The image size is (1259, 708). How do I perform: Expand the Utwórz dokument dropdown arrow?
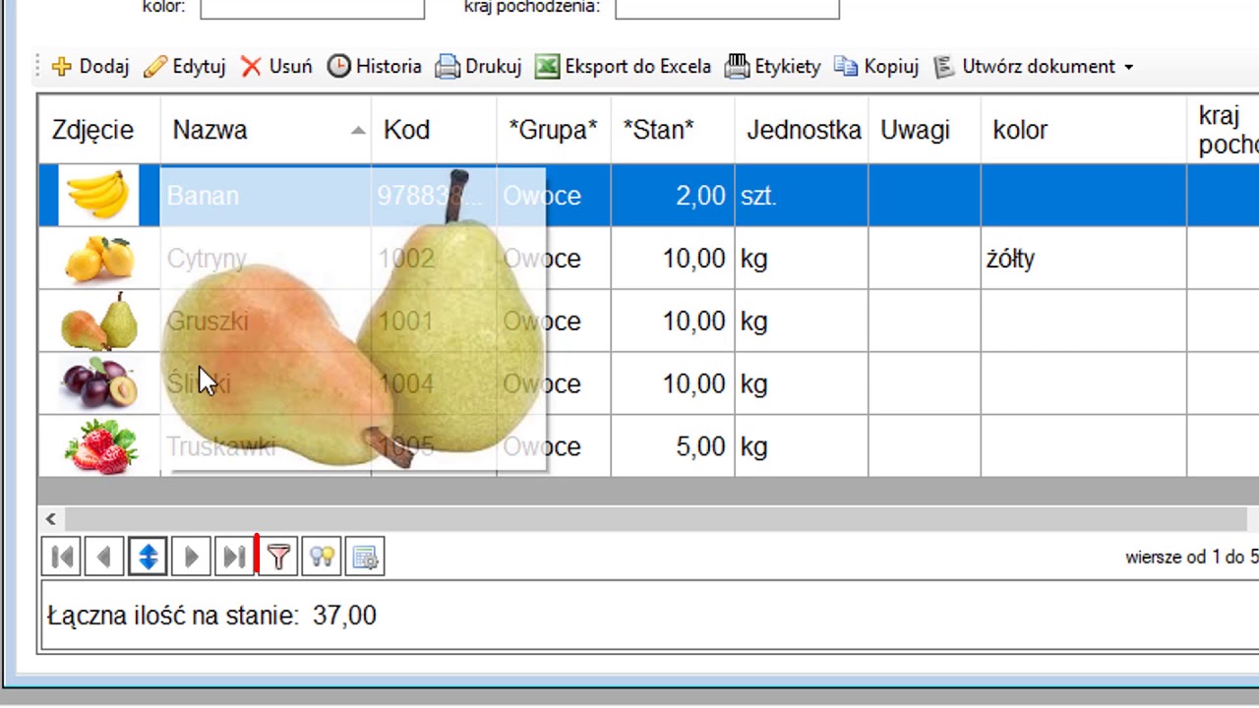coord(1128,67)
